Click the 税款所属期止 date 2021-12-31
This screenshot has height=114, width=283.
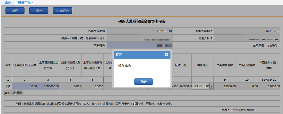[x=247, y=31]
